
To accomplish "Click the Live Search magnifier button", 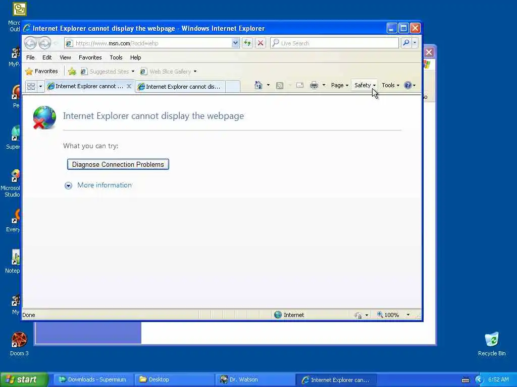I will pyautogui.click(x=406, y=43).
